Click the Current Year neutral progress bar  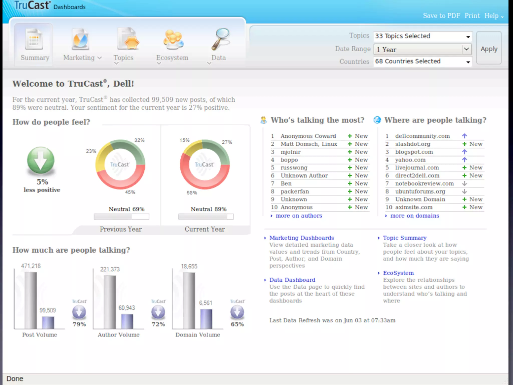pos(206,217)
